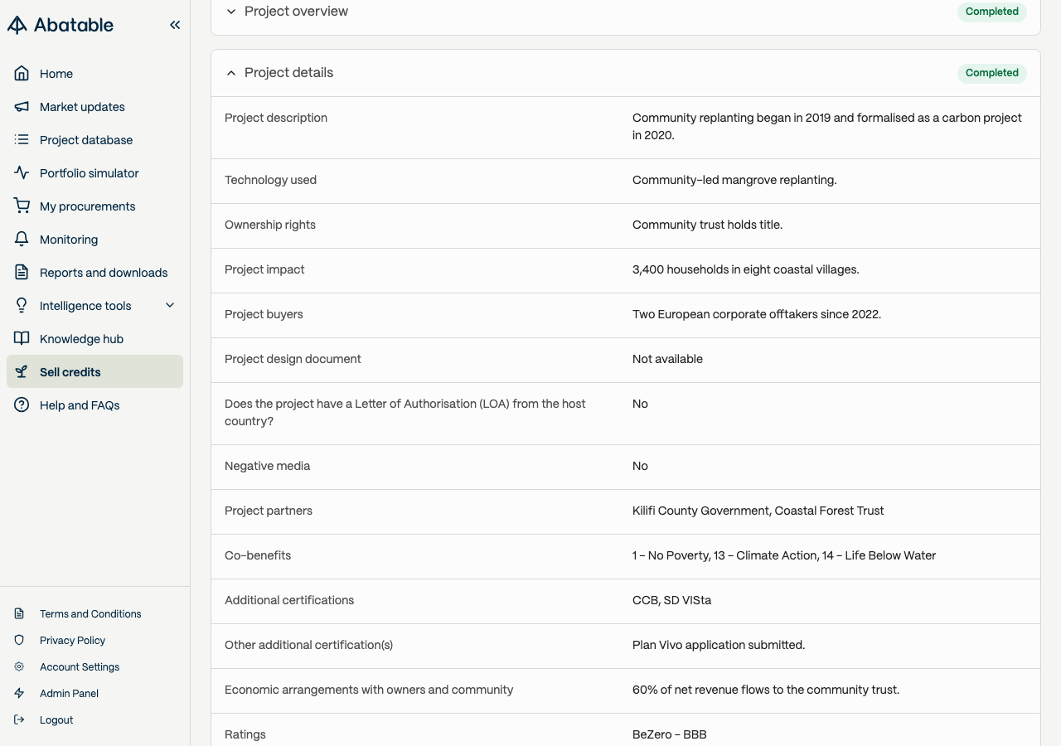1061x746 pixels.
Task: Click the Project description label
Action: pyautogui.click(x=276, y=118)
